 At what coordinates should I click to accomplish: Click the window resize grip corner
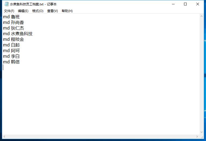202,137
